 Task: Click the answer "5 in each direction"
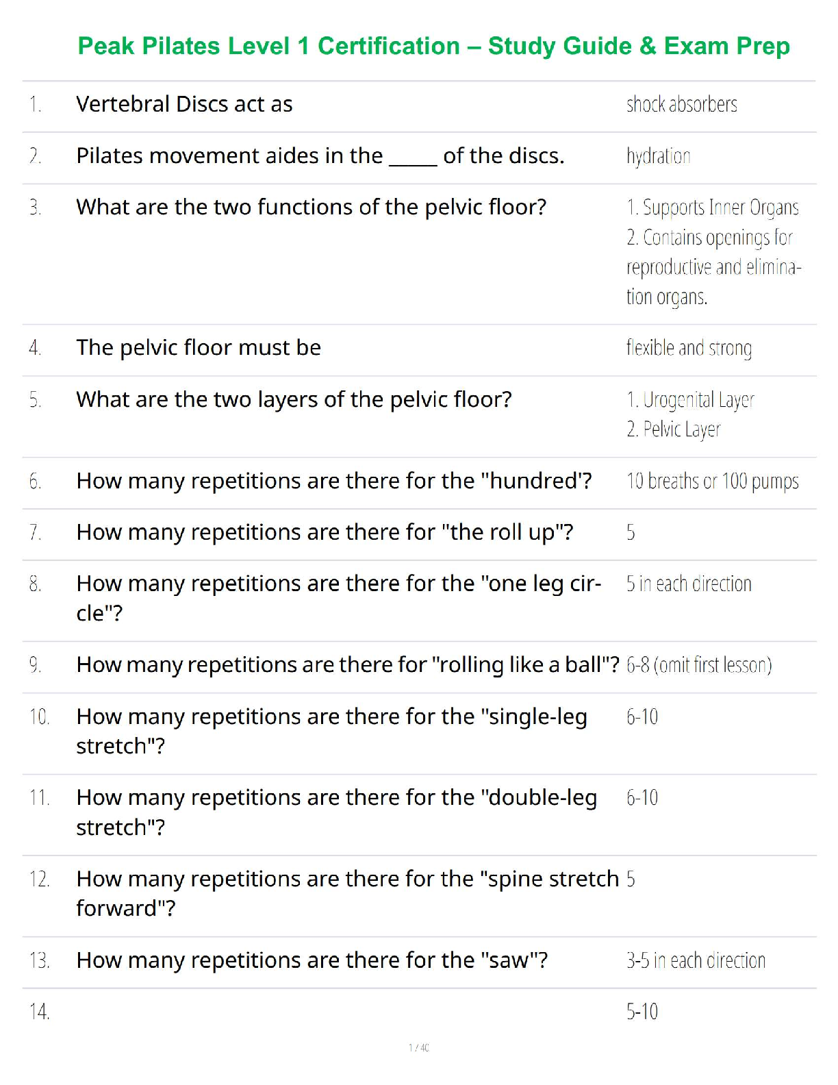pyautogui.click(x=689, y=584)
